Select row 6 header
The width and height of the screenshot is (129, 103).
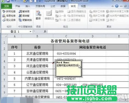pyautogui.click(x=4, y=72)
